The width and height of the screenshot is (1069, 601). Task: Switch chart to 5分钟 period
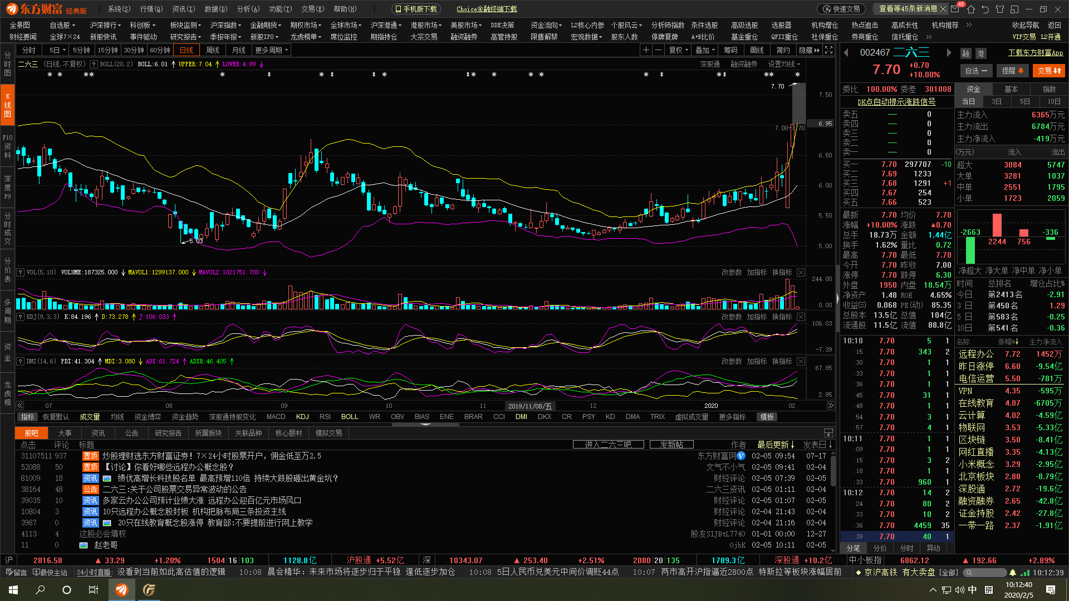point(81,50)
